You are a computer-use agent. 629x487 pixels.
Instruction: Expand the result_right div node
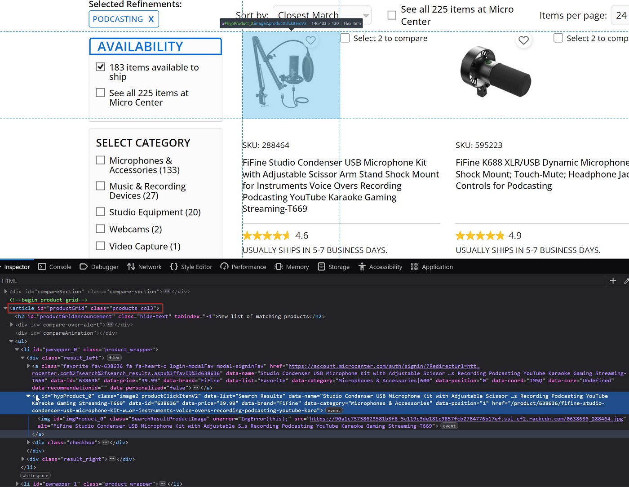(23, 459)
